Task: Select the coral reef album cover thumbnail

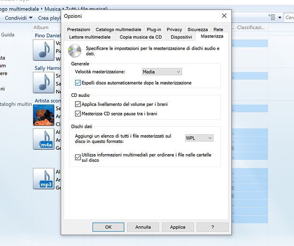Action: [43, 115]
